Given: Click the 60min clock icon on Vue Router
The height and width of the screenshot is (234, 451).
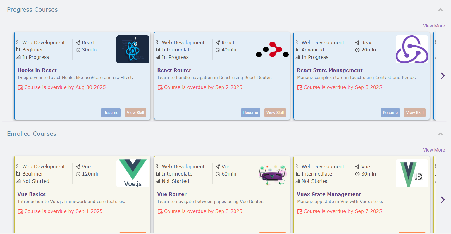Looking at the screenshot, I should [x=218, y=174].
